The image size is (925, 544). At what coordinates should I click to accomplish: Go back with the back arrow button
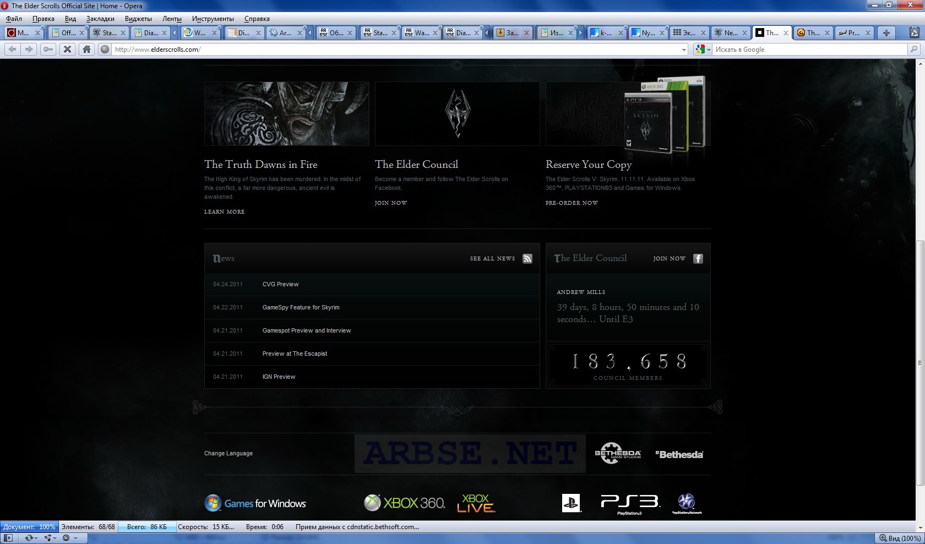tap(12, 49)
